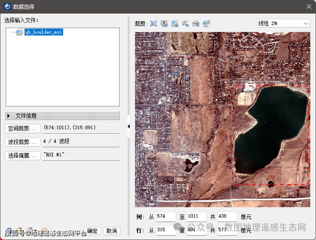The height and width of the screenshot is (240, 316).
Task: Open the 空间裁剪 spatial subset dialog
Action: pyautogui.click(x=22, y=128)
